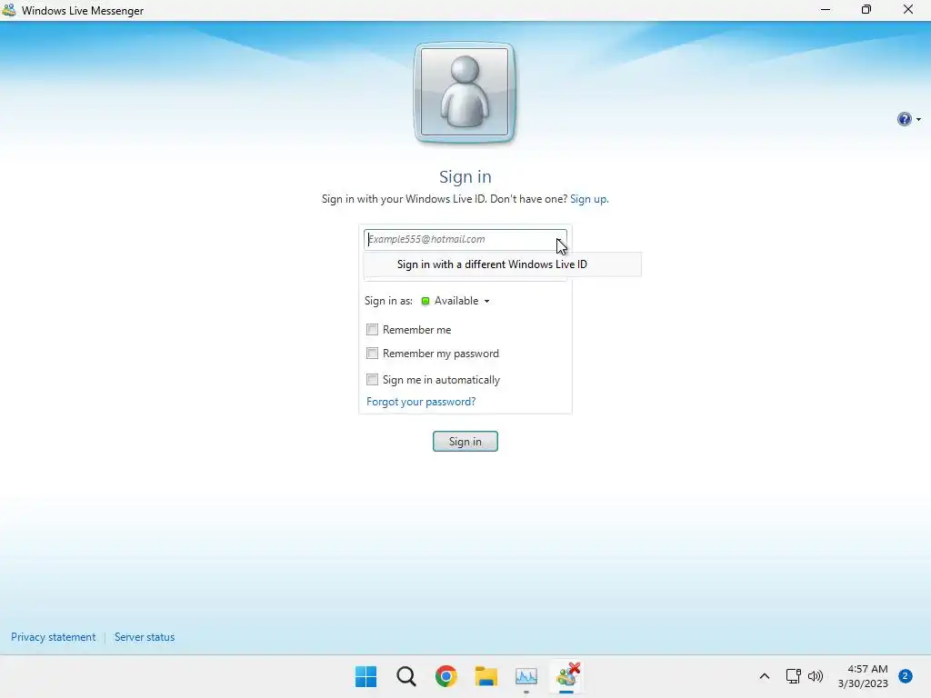The image size is (931, 698).
Task: Click the default user avatar picture
Action: (x=465, y=92)
